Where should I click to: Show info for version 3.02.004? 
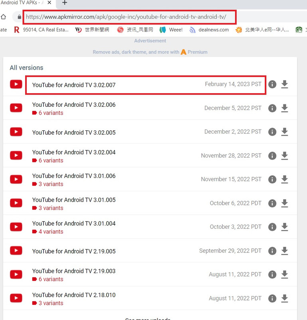272,156
